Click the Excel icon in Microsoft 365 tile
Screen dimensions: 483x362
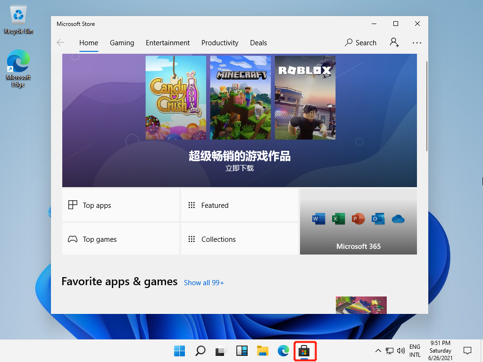[338, 219]
